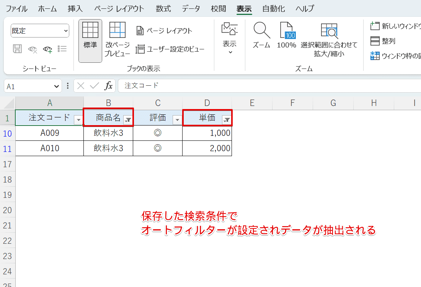Select the 飲料水3 cell in row 10
This screenshot has width=421, height=287.
click(x=108, y=133)
